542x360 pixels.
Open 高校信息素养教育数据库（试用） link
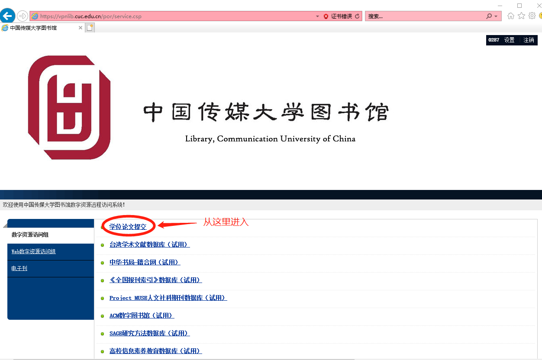click(x=155, y=351)
